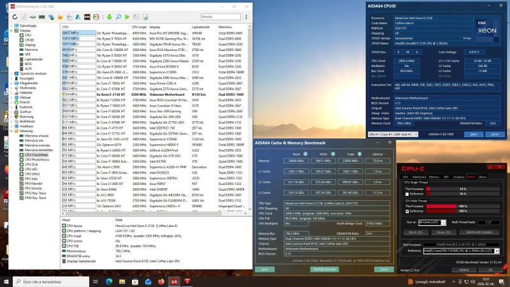
Task: Click Start Benchmark in Cache & Memory window
Action: pyautogui.click(x=324, y=269)
